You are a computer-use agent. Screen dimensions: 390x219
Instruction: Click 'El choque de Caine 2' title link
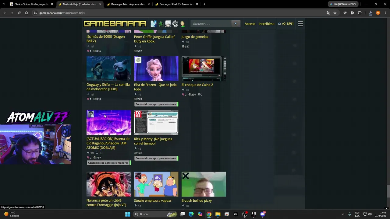[x=197, y=85]
